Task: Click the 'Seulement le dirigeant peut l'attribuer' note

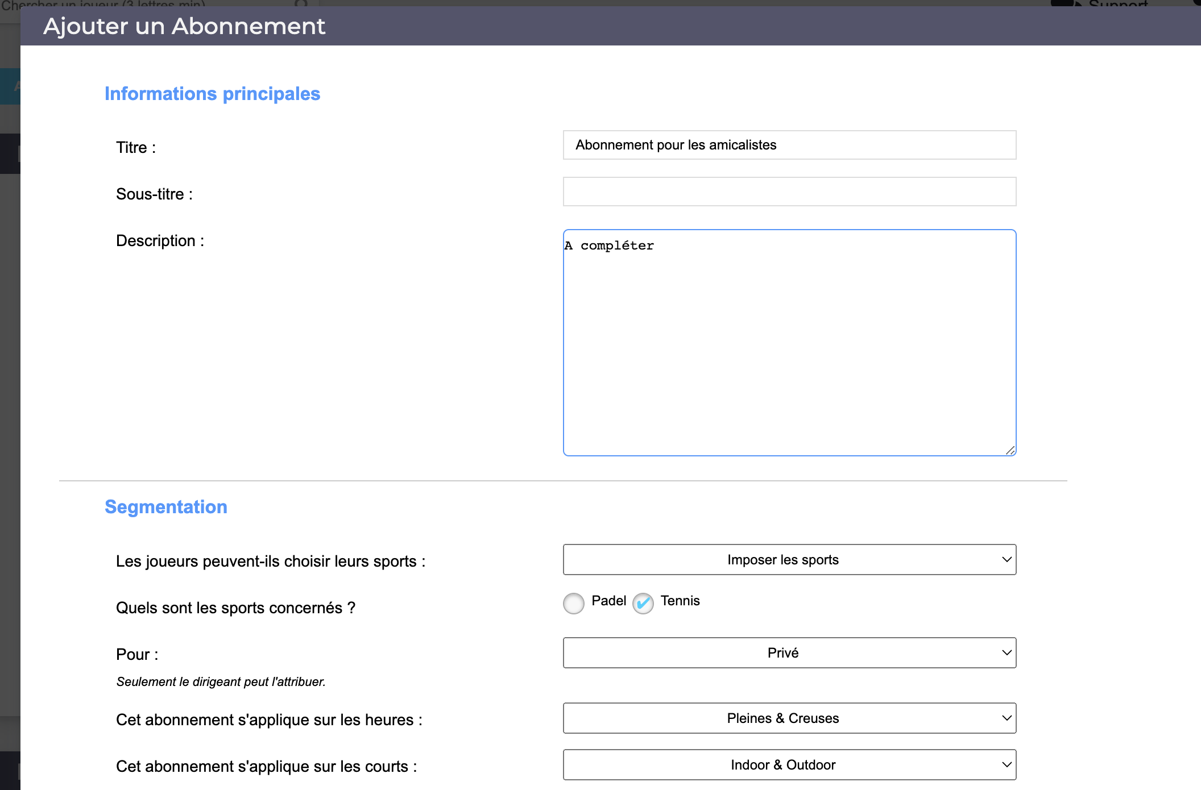Action: 221,682
